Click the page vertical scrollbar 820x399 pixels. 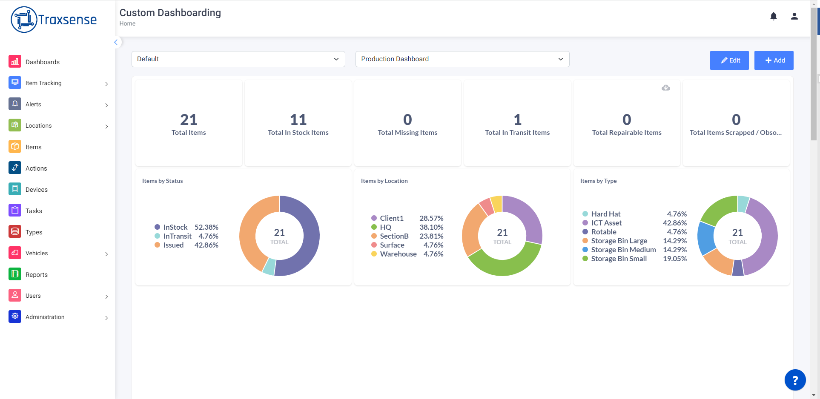pyautogui.click(x=814, y=74)
